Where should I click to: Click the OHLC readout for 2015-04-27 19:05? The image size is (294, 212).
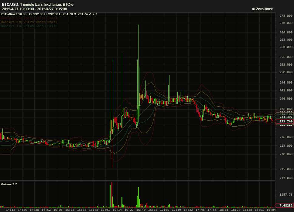[49, 14]
